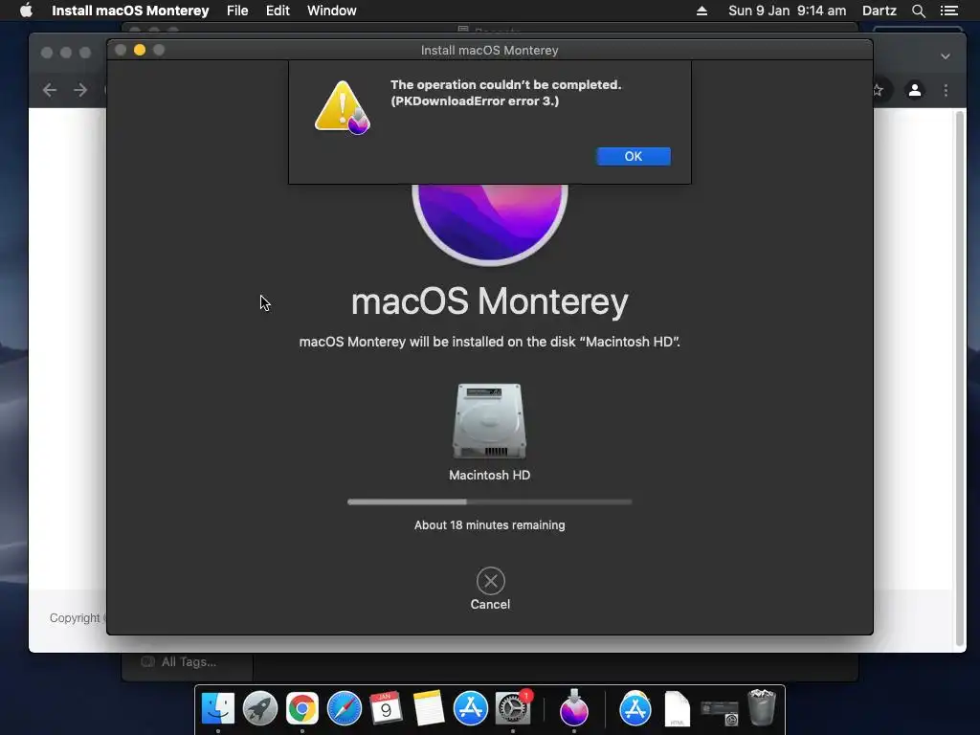The image size is (980, 735).
Task: Open Notes from the Dock
Action: pos(428,708)
